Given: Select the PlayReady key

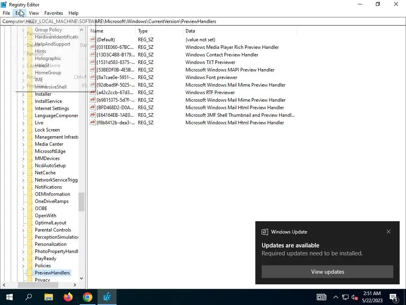Looking at the screenshot, I should (x=46, y=258).
